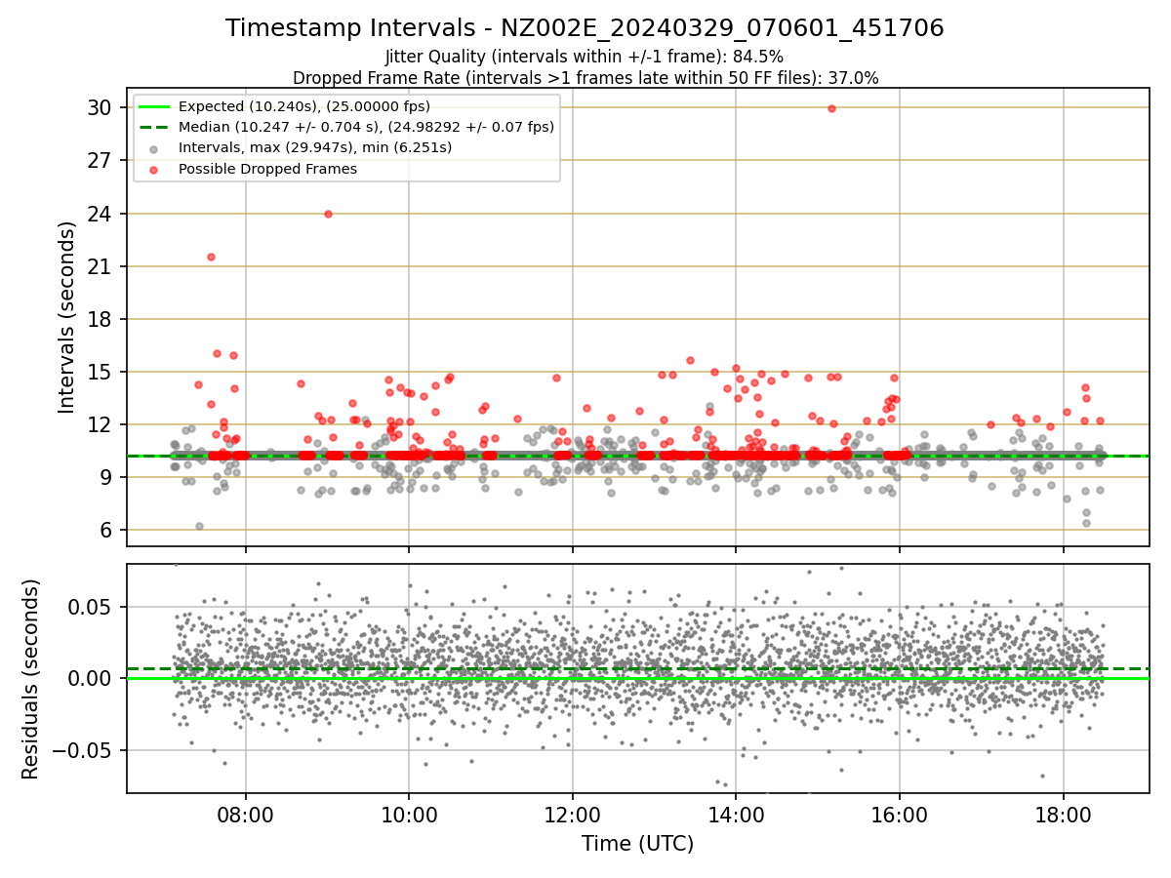Select the legend entry 'Expected (10.240s), (25.00000 fps)'
This screenshot has height=878, width=1171.
(x=304, y=106)
